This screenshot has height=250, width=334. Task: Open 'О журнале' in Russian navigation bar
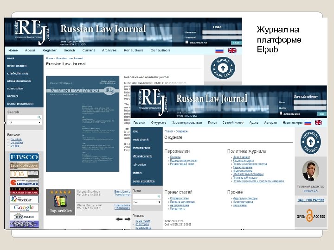159,122
